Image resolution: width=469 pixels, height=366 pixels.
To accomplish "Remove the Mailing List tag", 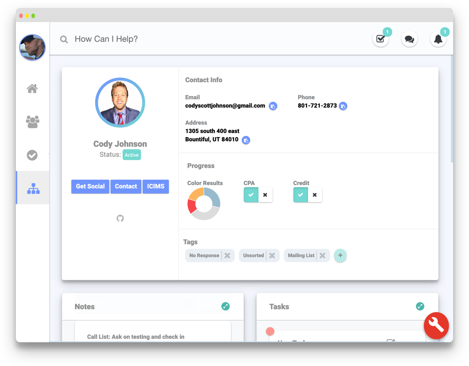I will point(322,256).
